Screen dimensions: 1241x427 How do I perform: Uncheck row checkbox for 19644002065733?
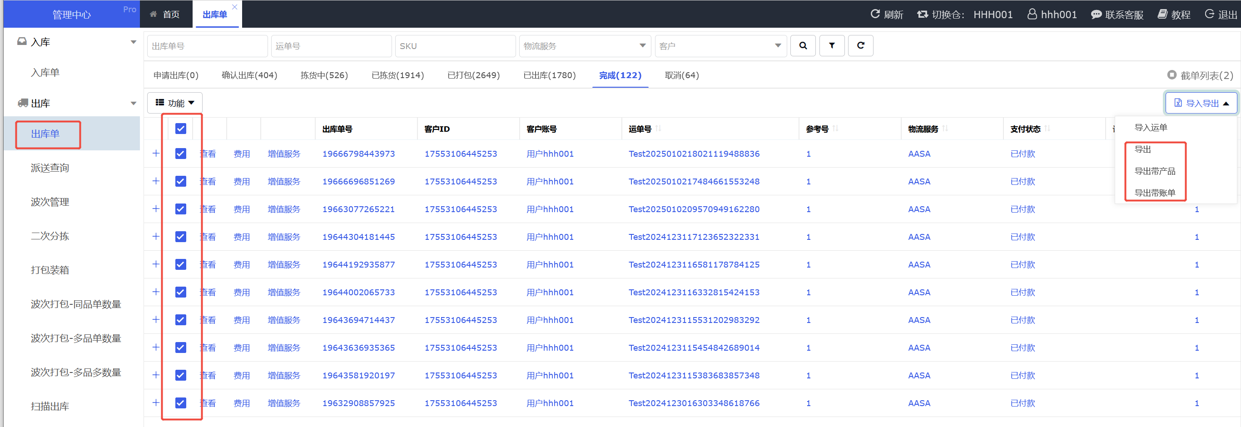[181, 292]
